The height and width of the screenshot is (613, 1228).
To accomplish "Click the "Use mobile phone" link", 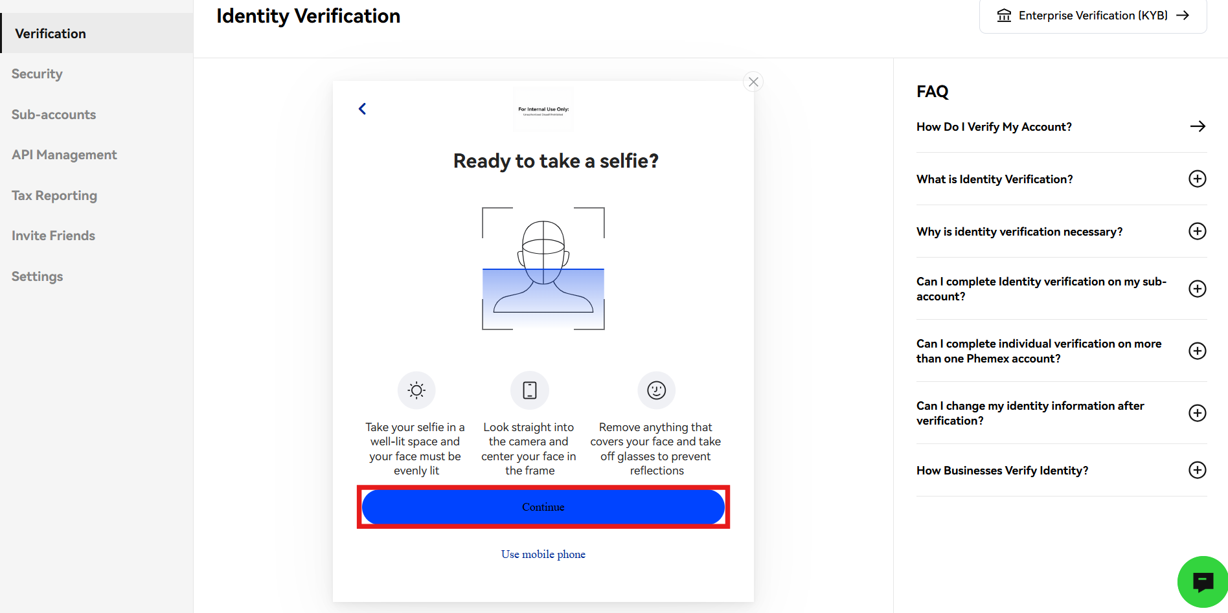I will 543,554.
